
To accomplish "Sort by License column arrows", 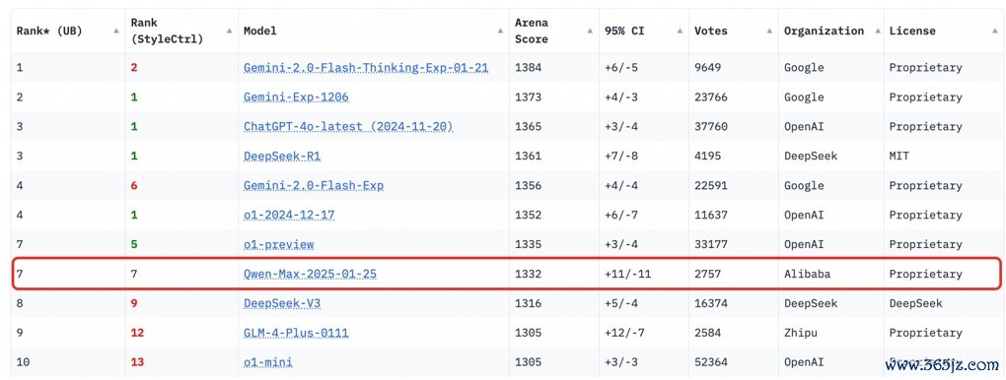I will tap(994, 31).
